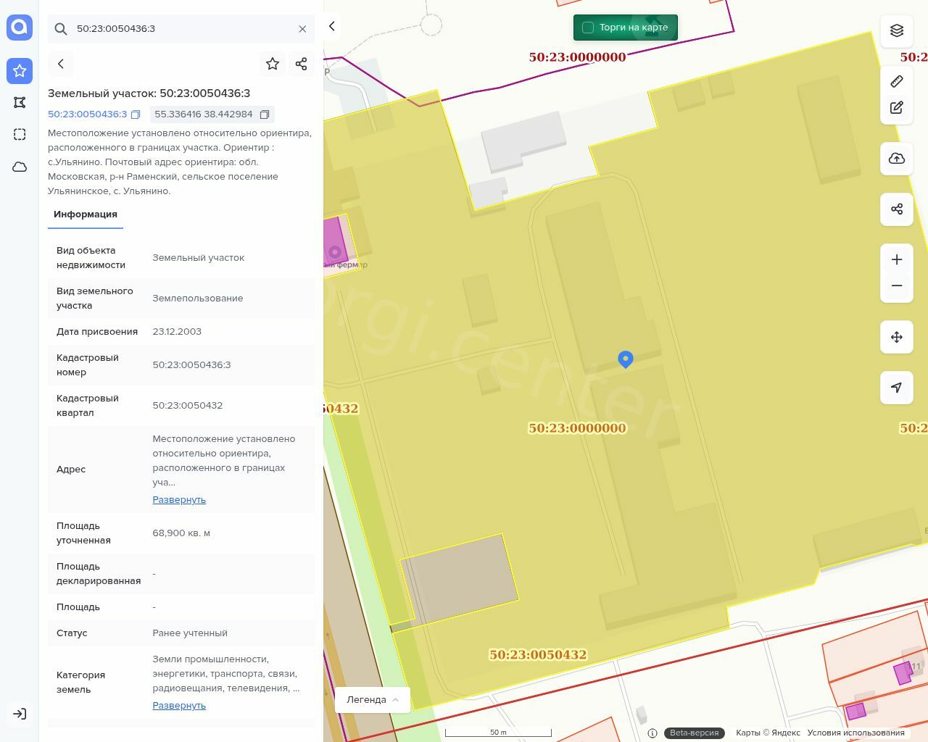The width and height of the screenshot is (928, 742).
Task: Select the ruler measurement tool
Action: tap(897, 81)
